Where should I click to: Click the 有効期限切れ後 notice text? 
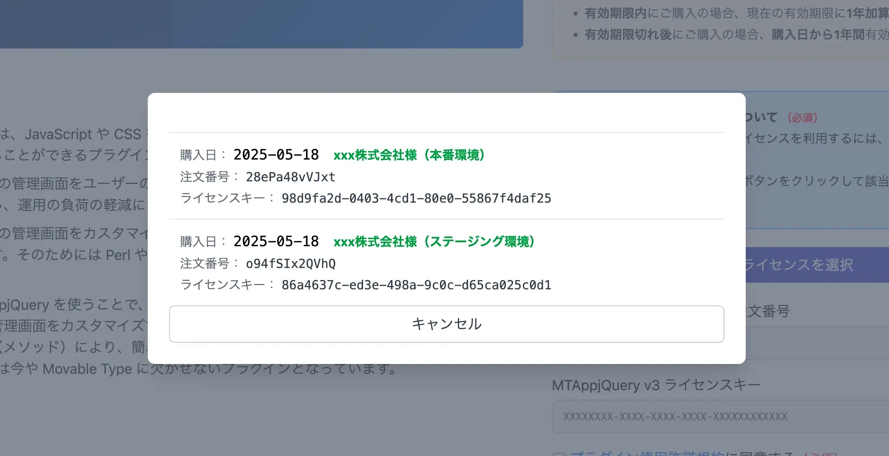(628, 35)
